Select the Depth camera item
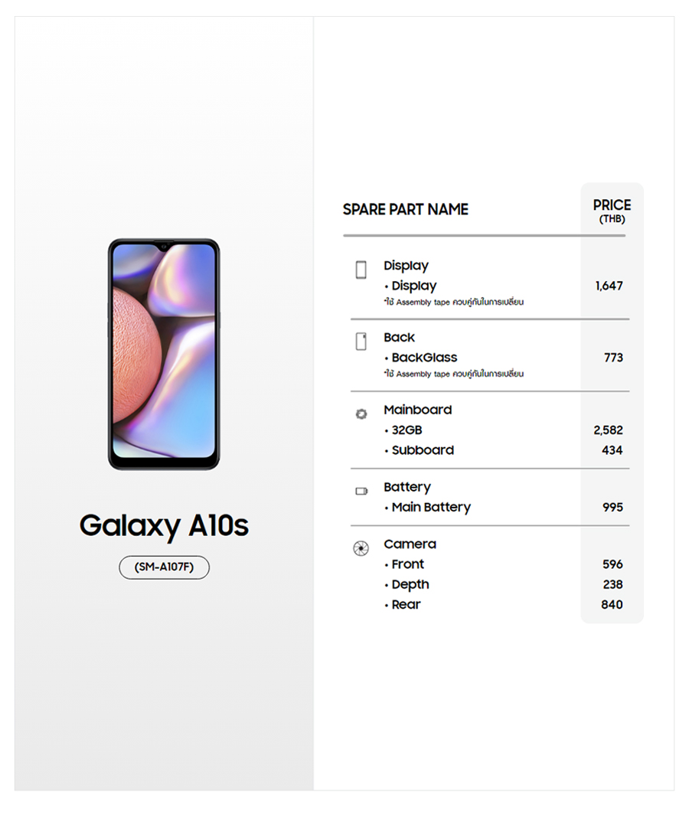This screenshot has height=814, width=689. tap(410, 584)
